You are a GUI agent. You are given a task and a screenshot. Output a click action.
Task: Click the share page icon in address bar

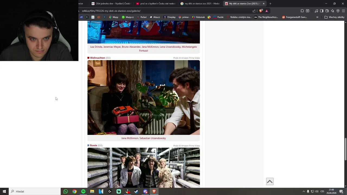point(254,11)
